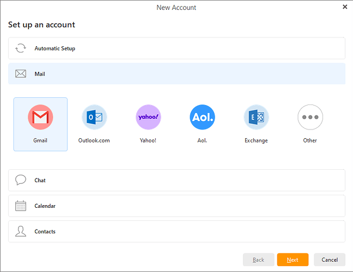Click the orange Next button
The height and width of the screenshot is (272, 353).
pos(293,259)
